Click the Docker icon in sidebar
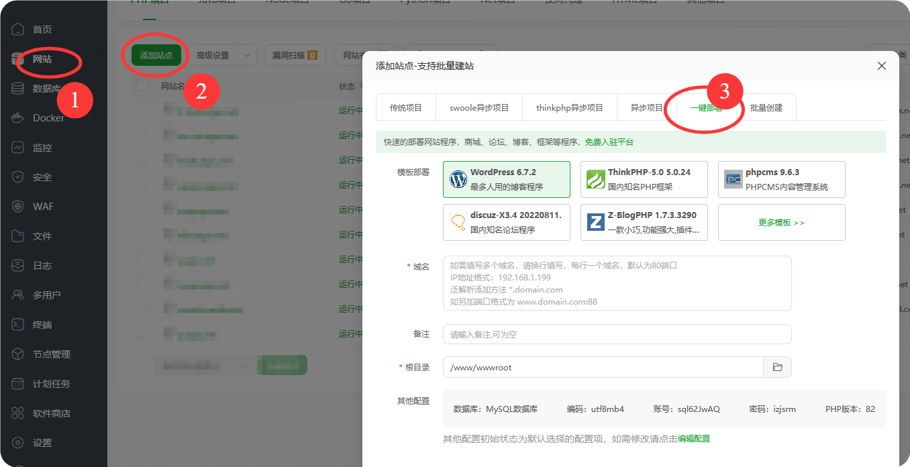Screen dimensions: 910x467 [19, 118]
